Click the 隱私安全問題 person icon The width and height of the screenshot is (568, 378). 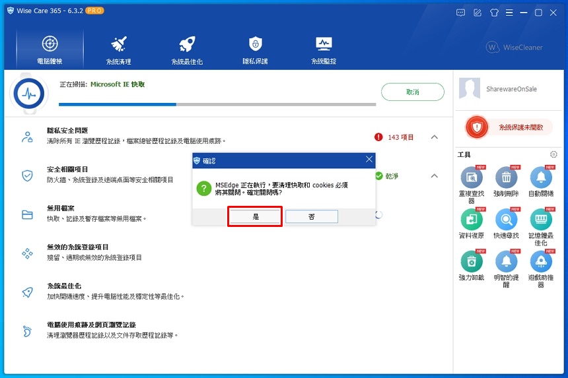click(27, 137)
